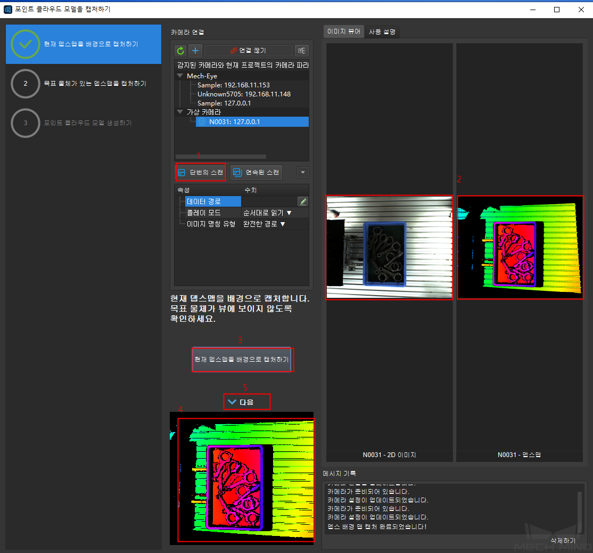The width and height of the screenshot is (593, 553).
Task: Click the 단번의 스캔 single scan button
Action: pyautogui.click(x=201, y=173)
